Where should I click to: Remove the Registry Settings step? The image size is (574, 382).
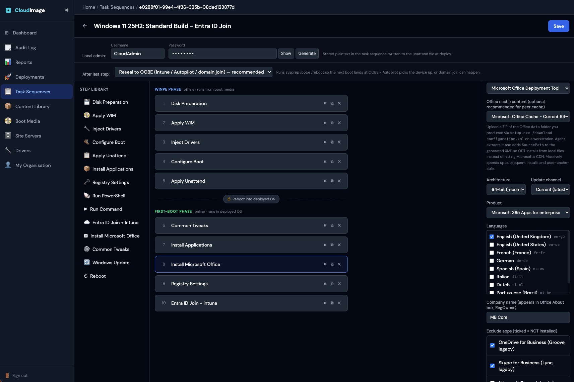click(339, 284)
